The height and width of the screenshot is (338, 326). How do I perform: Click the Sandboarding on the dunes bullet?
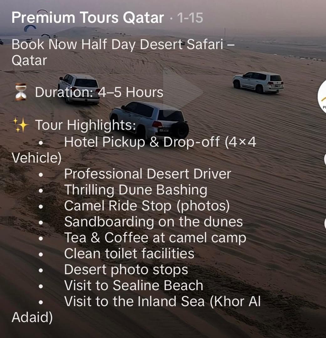(x=153, y=222)
